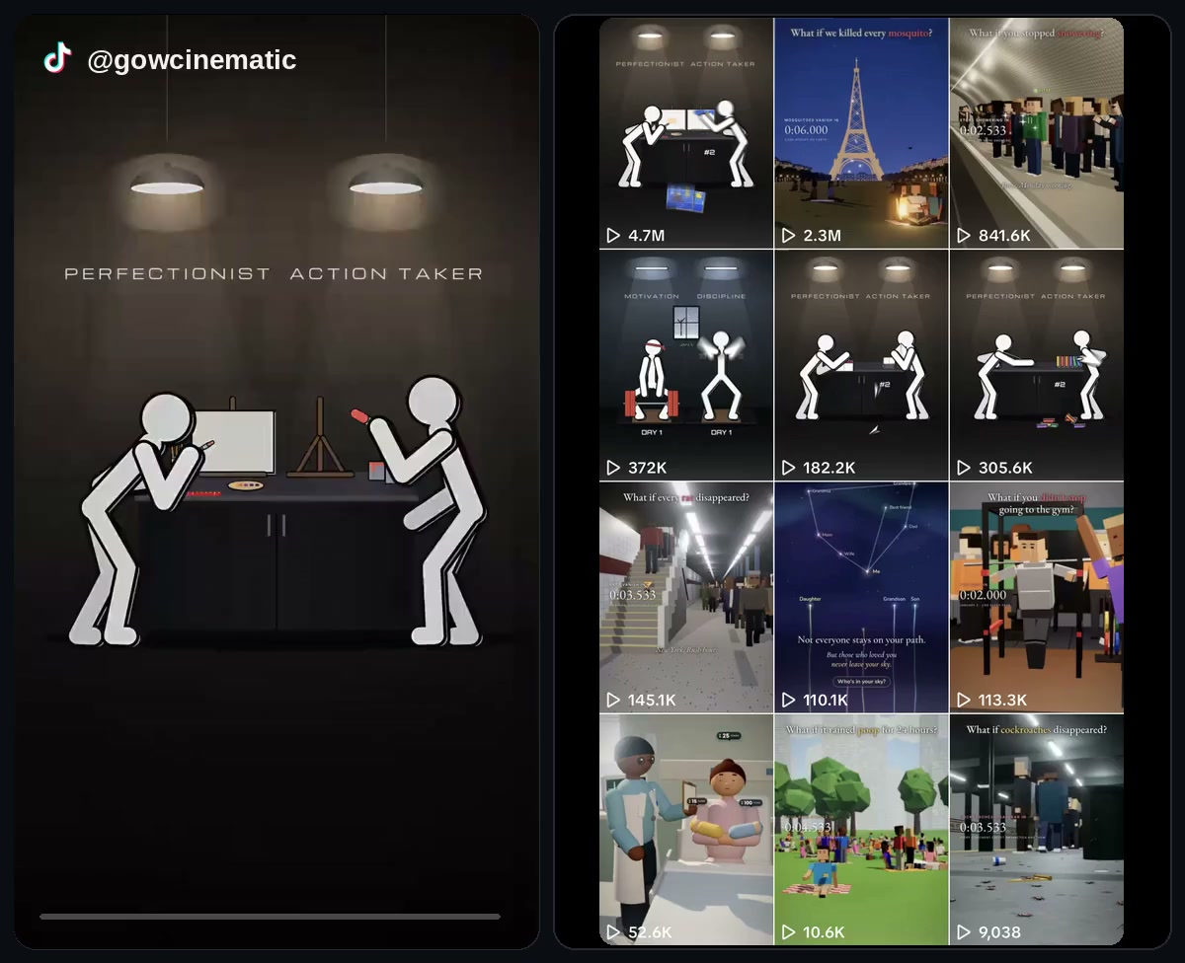The image size is (1185, 963).
Task: Open the mosquito video thumbnail
Action: (x=861, y=133)
